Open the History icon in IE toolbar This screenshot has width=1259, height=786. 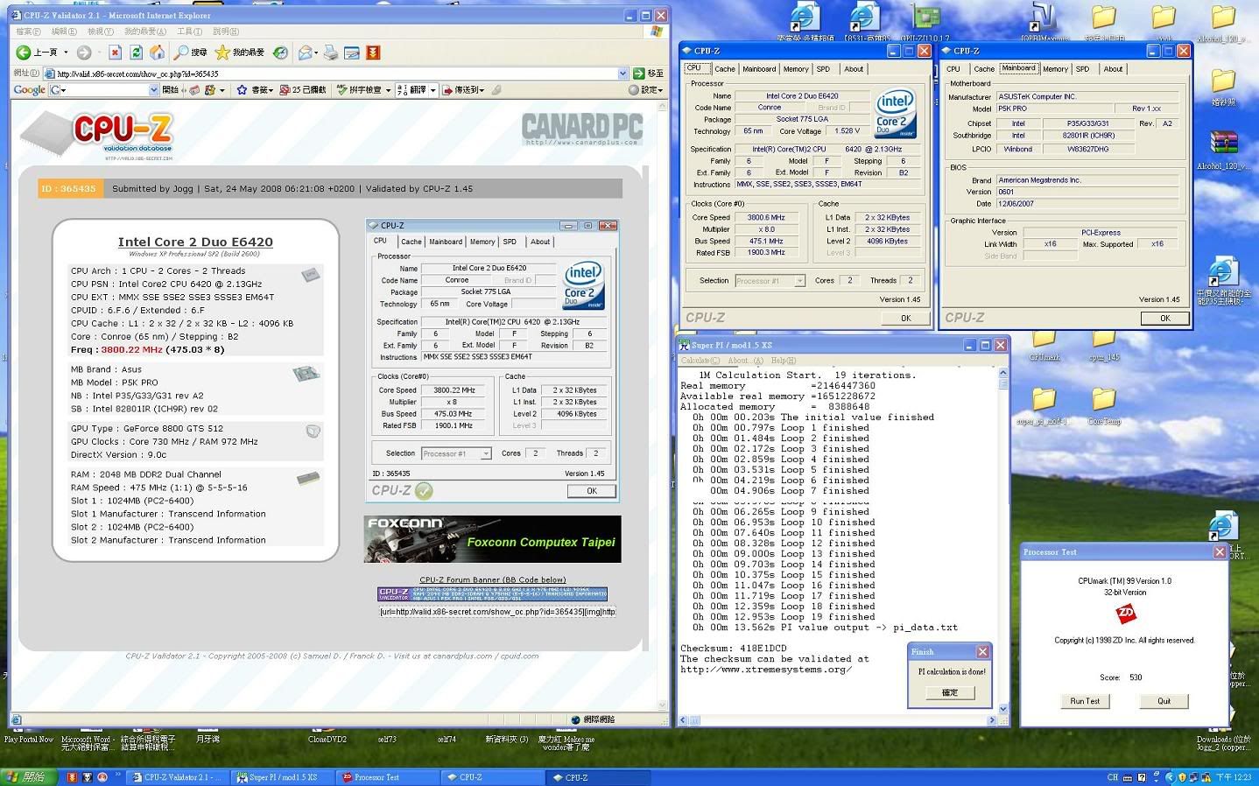click(x=280, y=53)
